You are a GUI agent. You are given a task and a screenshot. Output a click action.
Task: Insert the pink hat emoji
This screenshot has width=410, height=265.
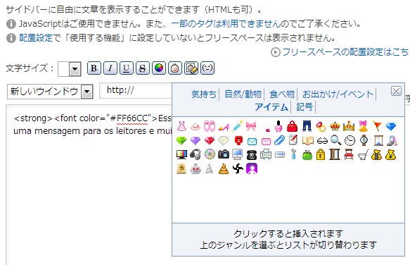click(196, 126)
